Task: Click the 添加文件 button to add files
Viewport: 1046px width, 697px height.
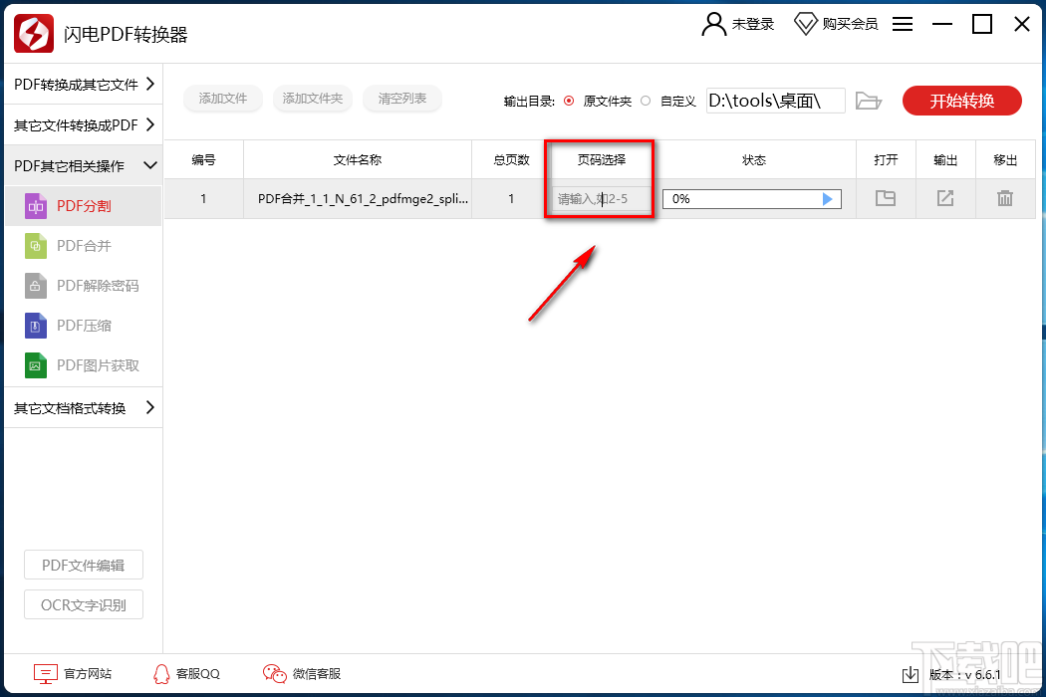Action: click(222, 99)
